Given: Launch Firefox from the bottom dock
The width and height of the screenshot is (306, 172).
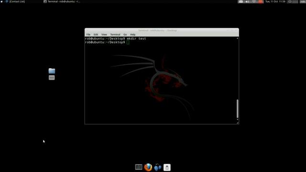Looking at the screenshot, I should (x=148, y=167).
